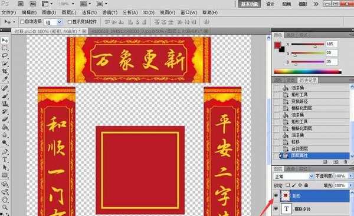Launch Bridge from the application bar
Screen dimensions: 354x216
(21, 4)
